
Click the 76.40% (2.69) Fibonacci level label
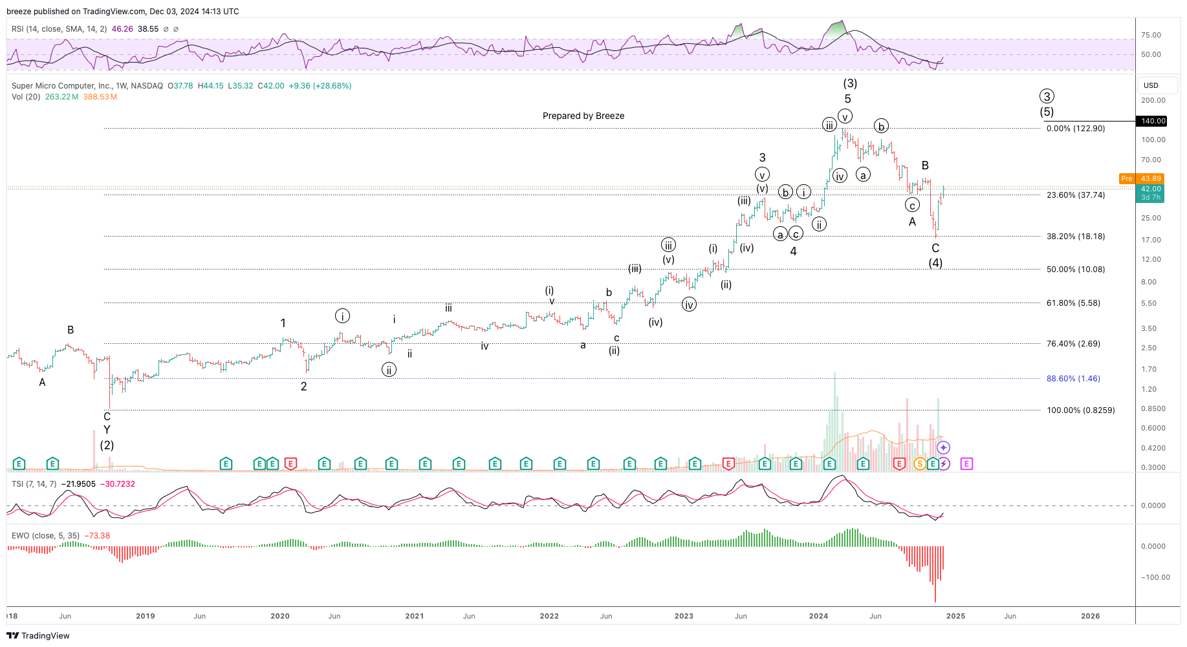pyautogui.click(x=1073, y=344)
